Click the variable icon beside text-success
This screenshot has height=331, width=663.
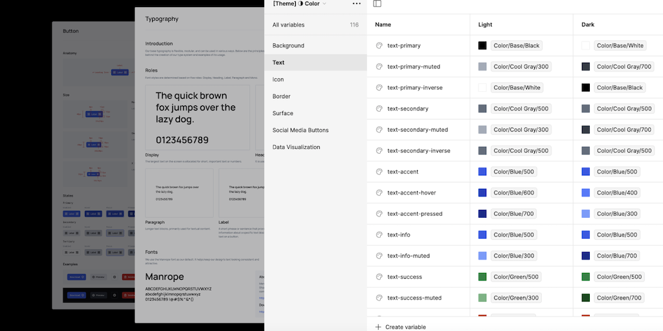[379, 277]
